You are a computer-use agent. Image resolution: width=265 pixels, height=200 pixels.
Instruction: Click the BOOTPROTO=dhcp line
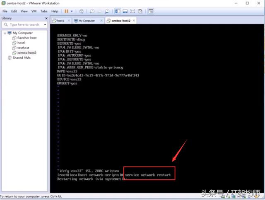pos(71,40)
